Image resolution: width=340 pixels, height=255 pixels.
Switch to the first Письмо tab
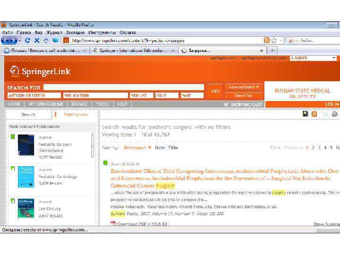(45, 51)
